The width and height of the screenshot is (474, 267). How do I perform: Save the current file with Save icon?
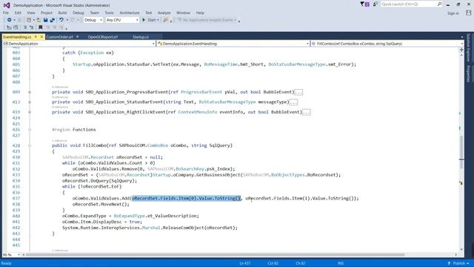click(x=45, y=20)
